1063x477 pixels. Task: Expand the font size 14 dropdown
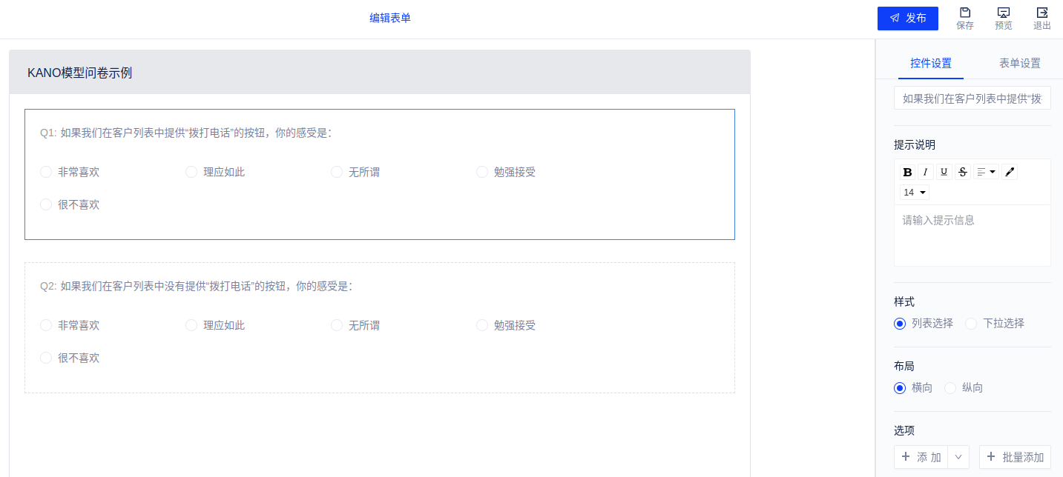915,193
